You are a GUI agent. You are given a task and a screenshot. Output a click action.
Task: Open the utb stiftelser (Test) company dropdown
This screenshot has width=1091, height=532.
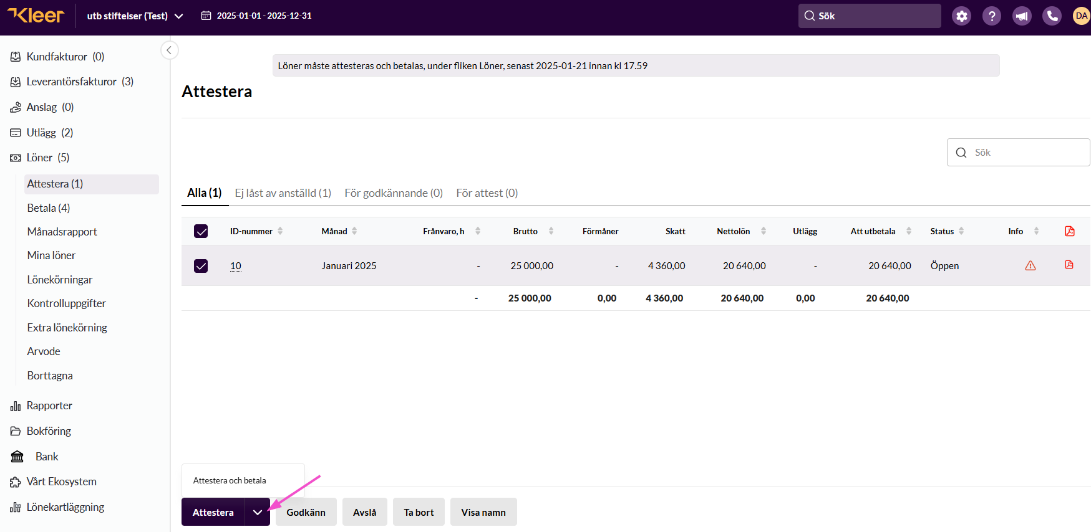point(135,16)
